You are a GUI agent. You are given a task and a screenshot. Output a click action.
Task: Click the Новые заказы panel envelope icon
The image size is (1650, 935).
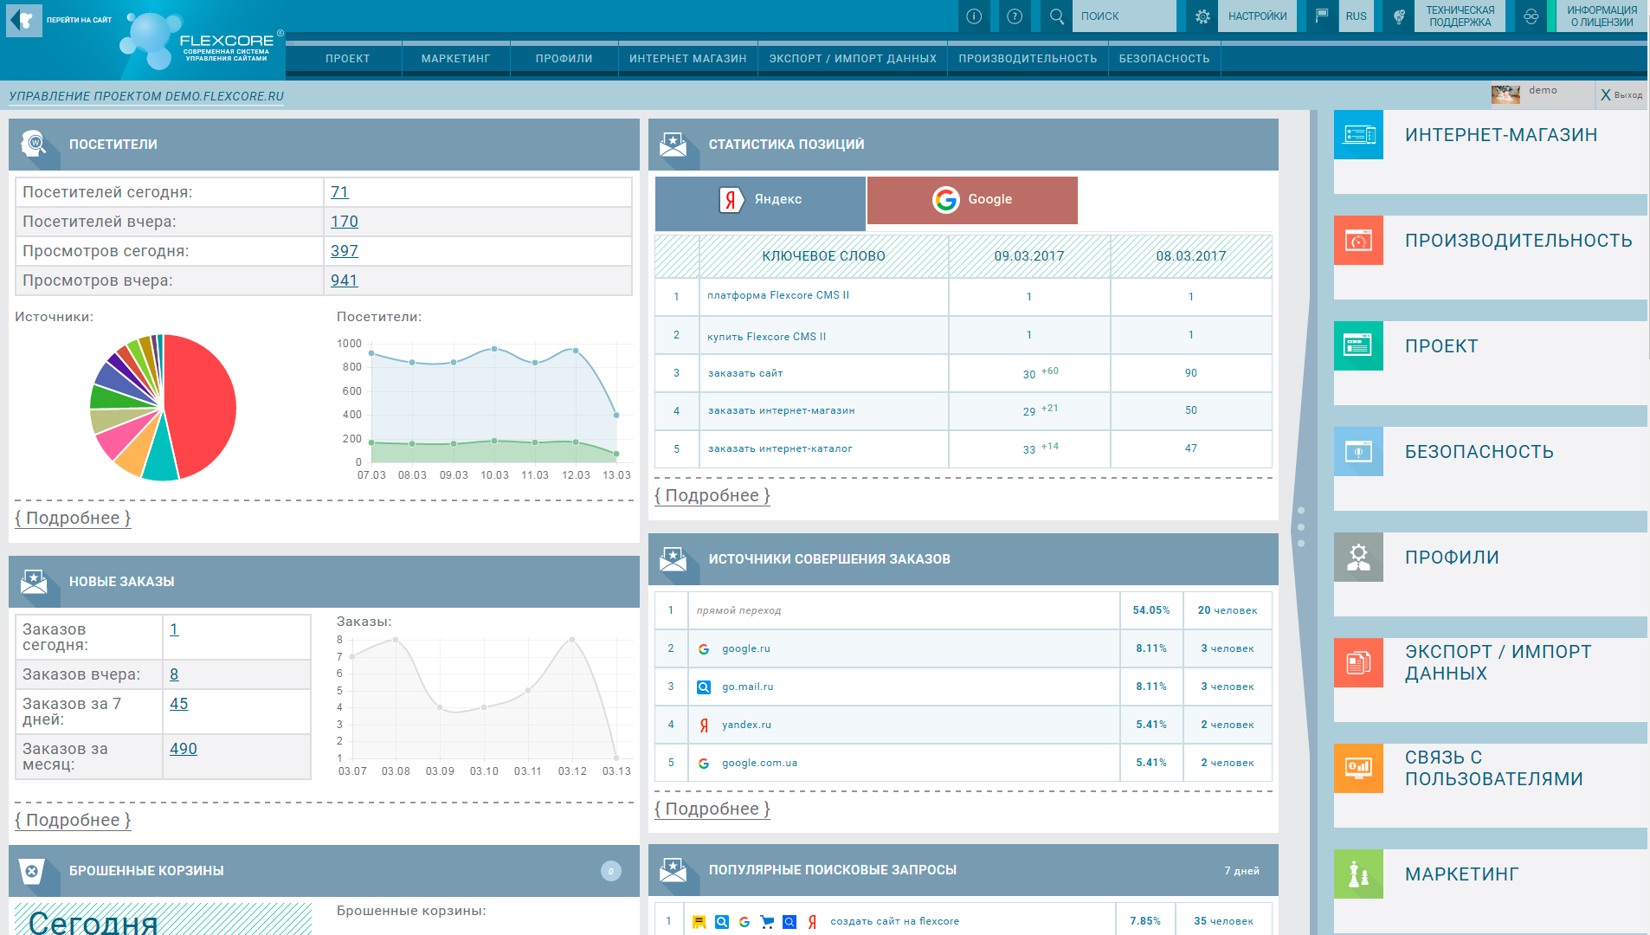34,581
